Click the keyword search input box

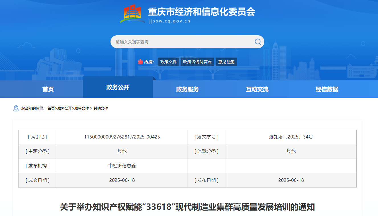coord(177,42)
